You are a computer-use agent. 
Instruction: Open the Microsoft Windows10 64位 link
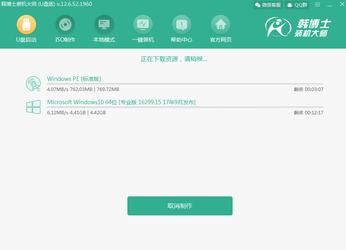[x=121, y=102]
